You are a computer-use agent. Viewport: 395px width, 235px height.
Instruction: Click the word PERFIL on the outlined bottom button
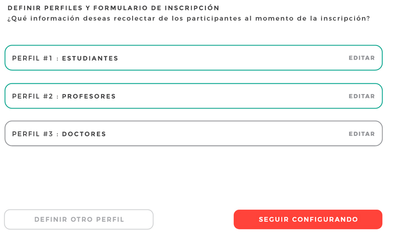pyautogui.click(x=110, y=219)
